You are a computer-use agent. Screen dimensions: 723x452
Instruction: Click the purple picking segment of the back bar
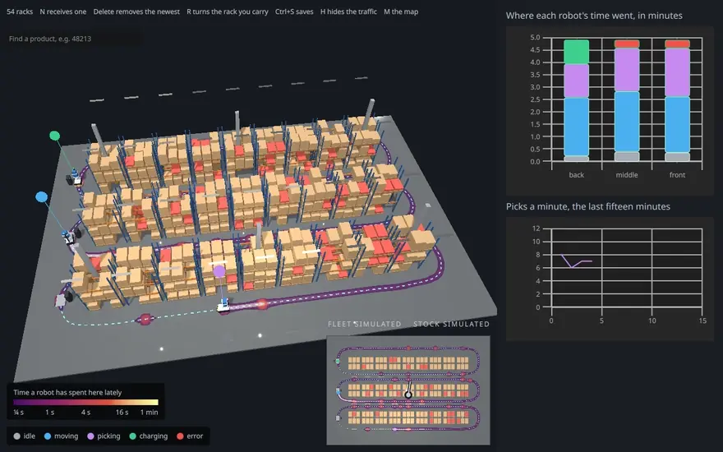[x=577, y=81]
